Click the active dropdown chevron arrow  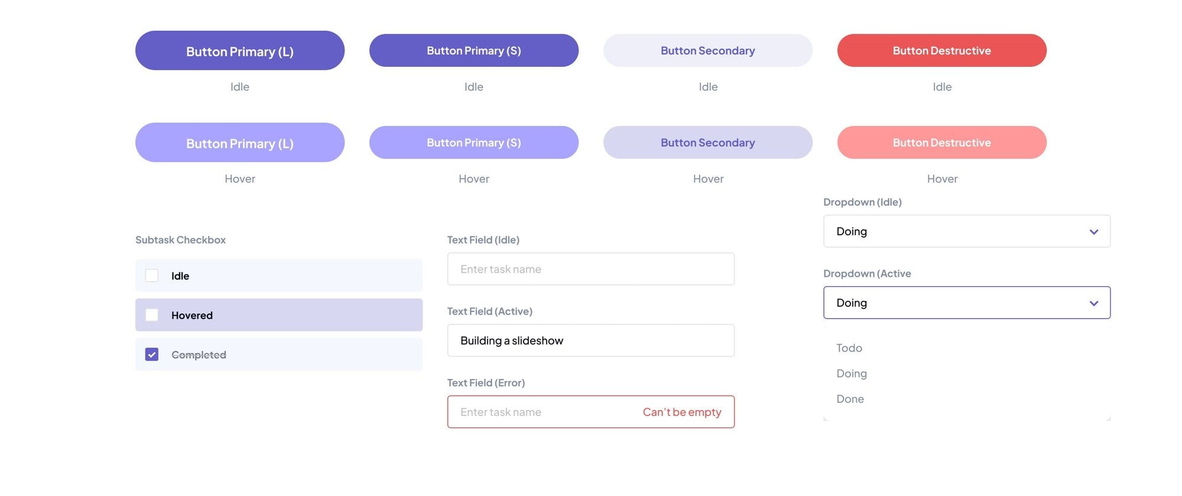point(1093,303)
